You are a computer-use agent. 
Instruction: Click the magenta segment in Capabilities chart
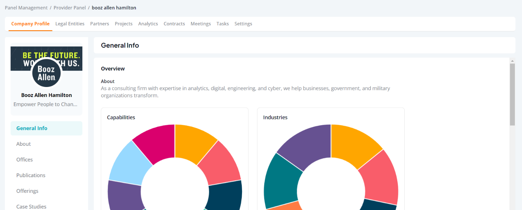157,143
